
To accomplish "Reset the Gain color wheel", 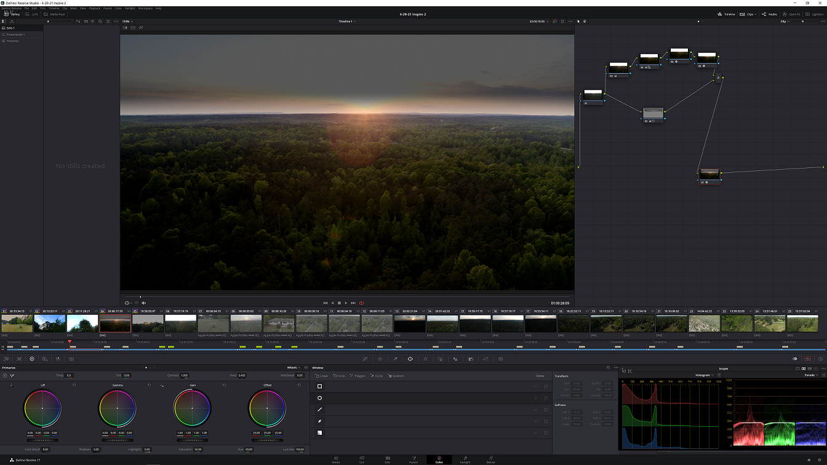I will point(224,385).
